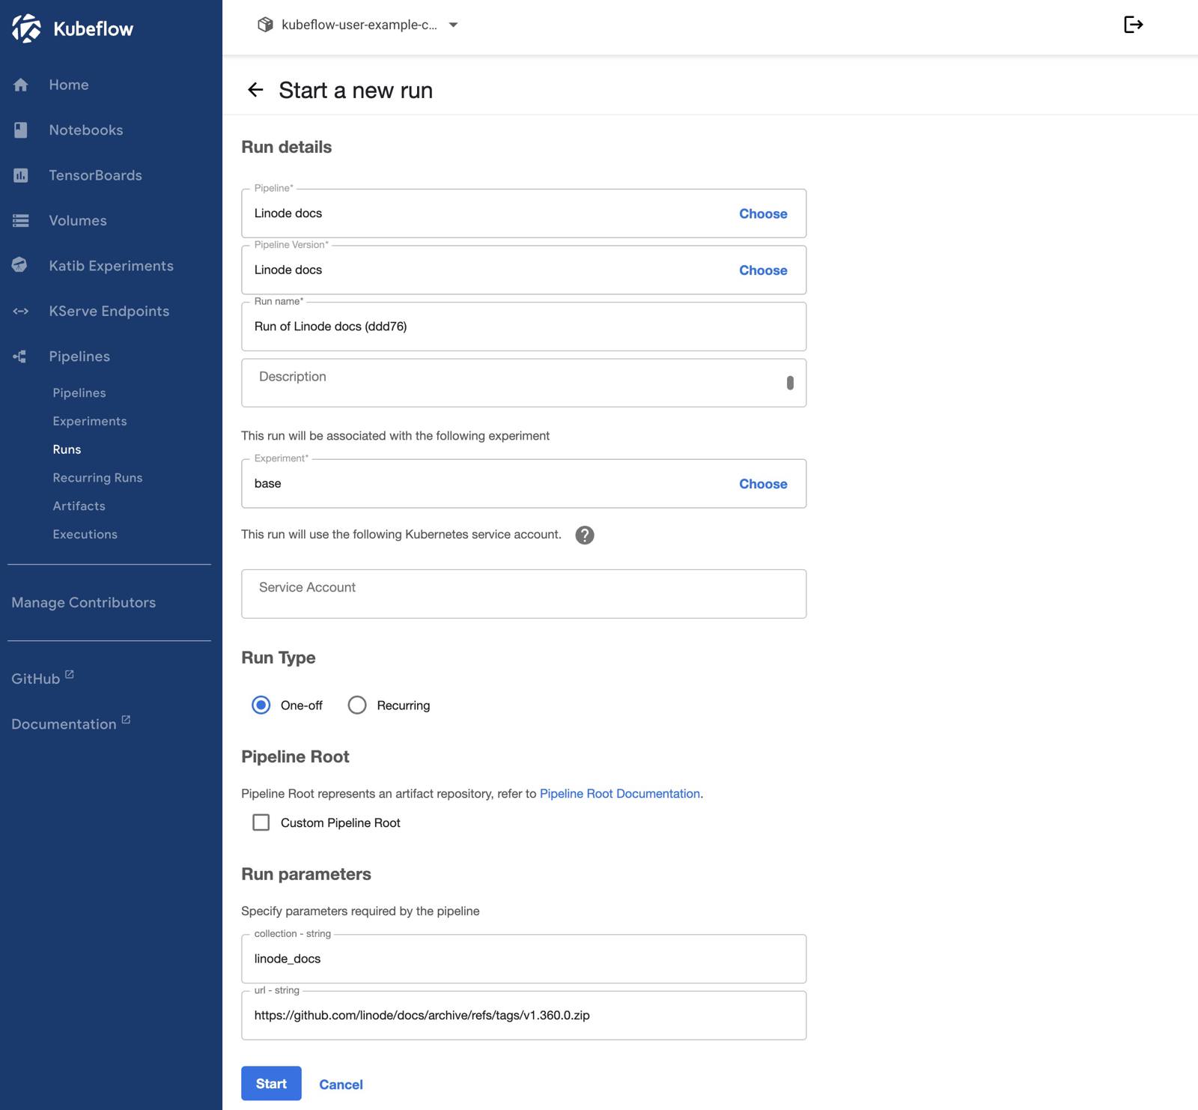Enable Custom Pipeline Root
The width and height of the screenshot is (1198, 1110).
[x=261, y=822]
